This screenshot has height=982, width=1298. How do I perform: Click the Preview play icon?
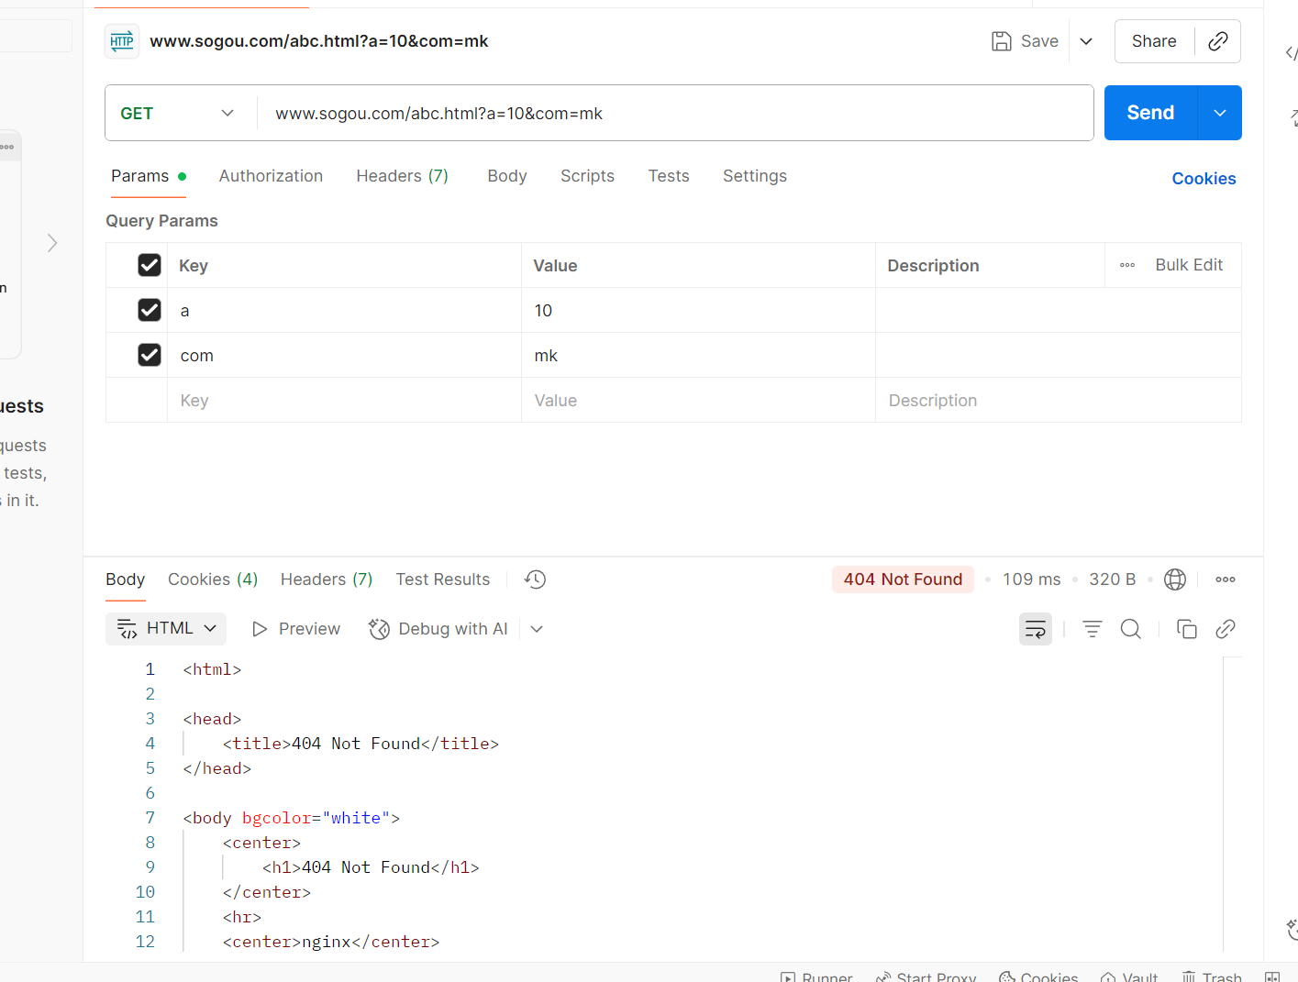(x=260, y=629)
